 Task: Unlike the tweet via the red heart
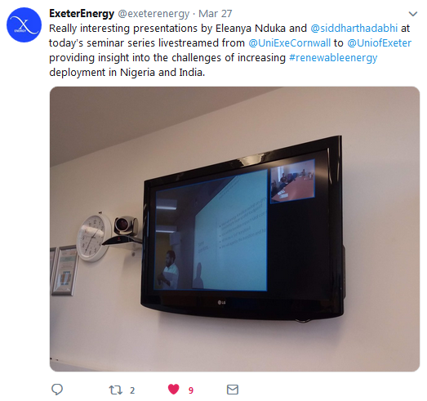pyautogui.click(x=173, y=390)
